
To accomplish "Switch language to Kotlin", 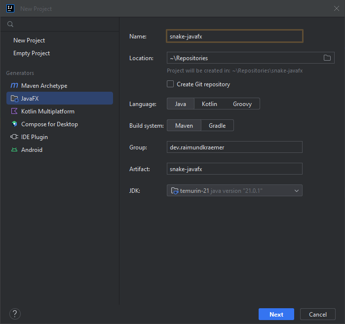I will [209, 104].
